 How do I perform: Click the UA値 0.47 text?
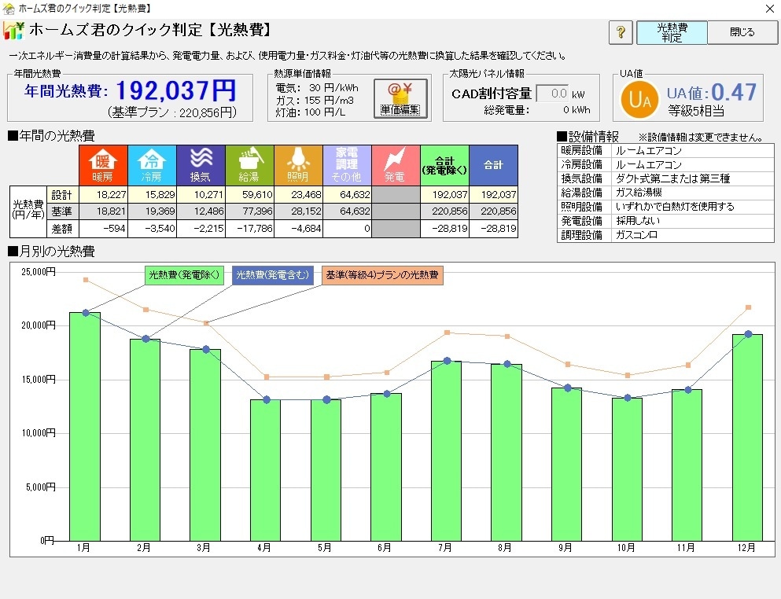point(712,92)
